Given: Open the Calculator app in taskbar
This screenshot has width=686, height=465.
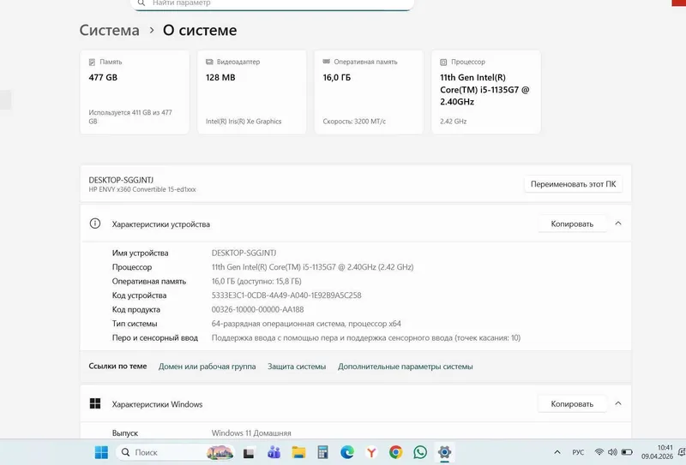Looking at the screenshot, I should point(323,452).
